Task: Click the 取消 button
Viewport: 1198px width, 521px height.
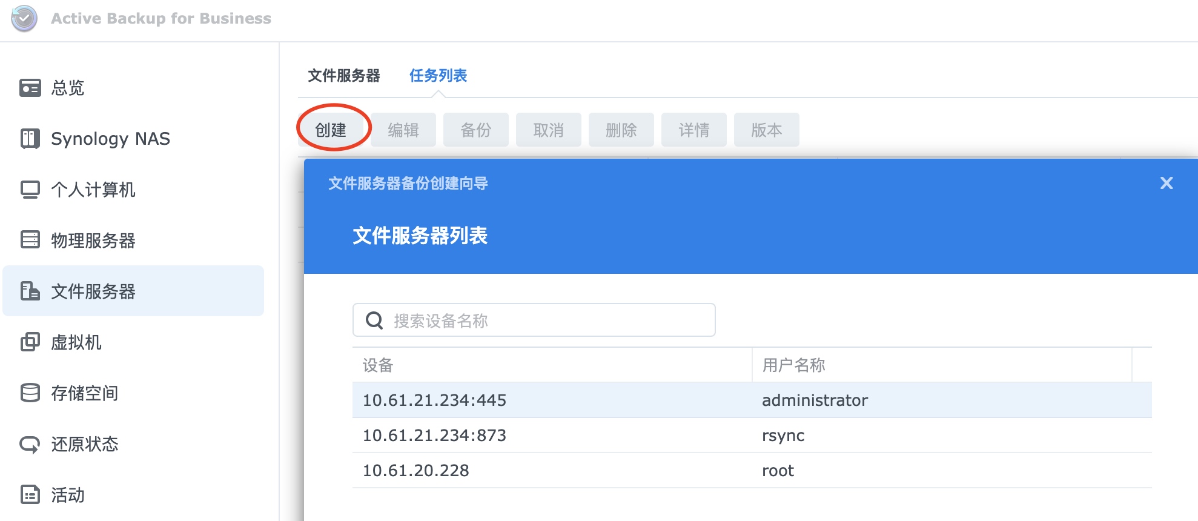Action: click(x=549, y=130)
